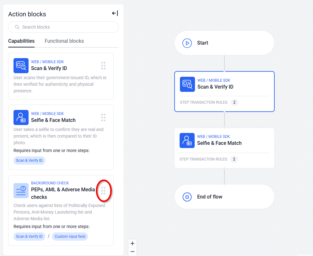Collapse the Action blocks panel

115,13
